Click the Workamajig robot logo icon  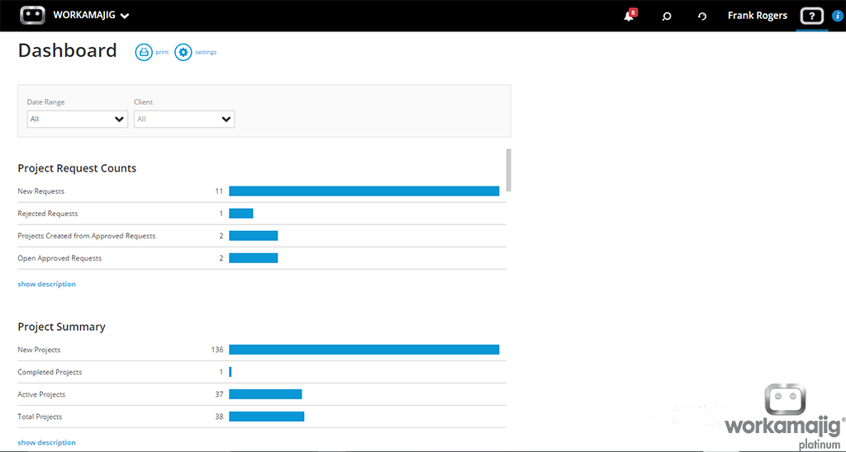(32, 15)
